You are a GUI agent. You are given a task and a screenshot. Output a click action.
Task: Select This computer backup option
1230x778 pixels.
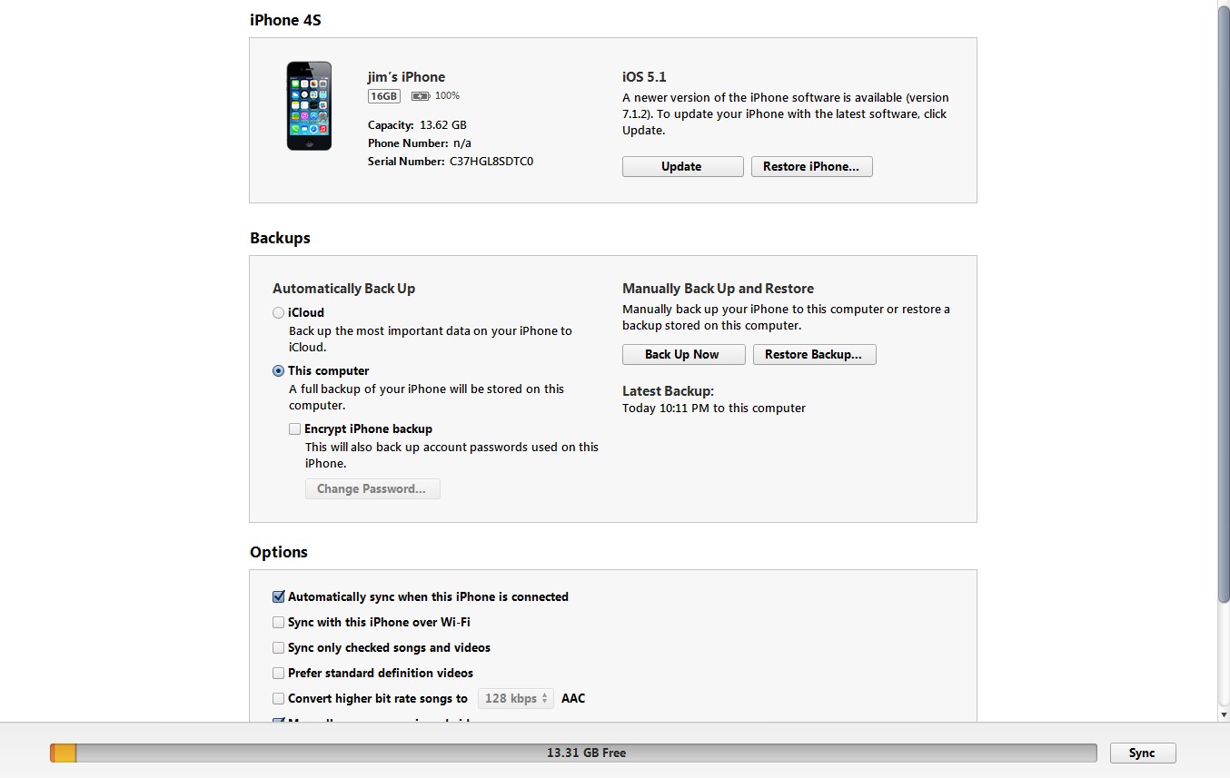[x=279, y=370]
